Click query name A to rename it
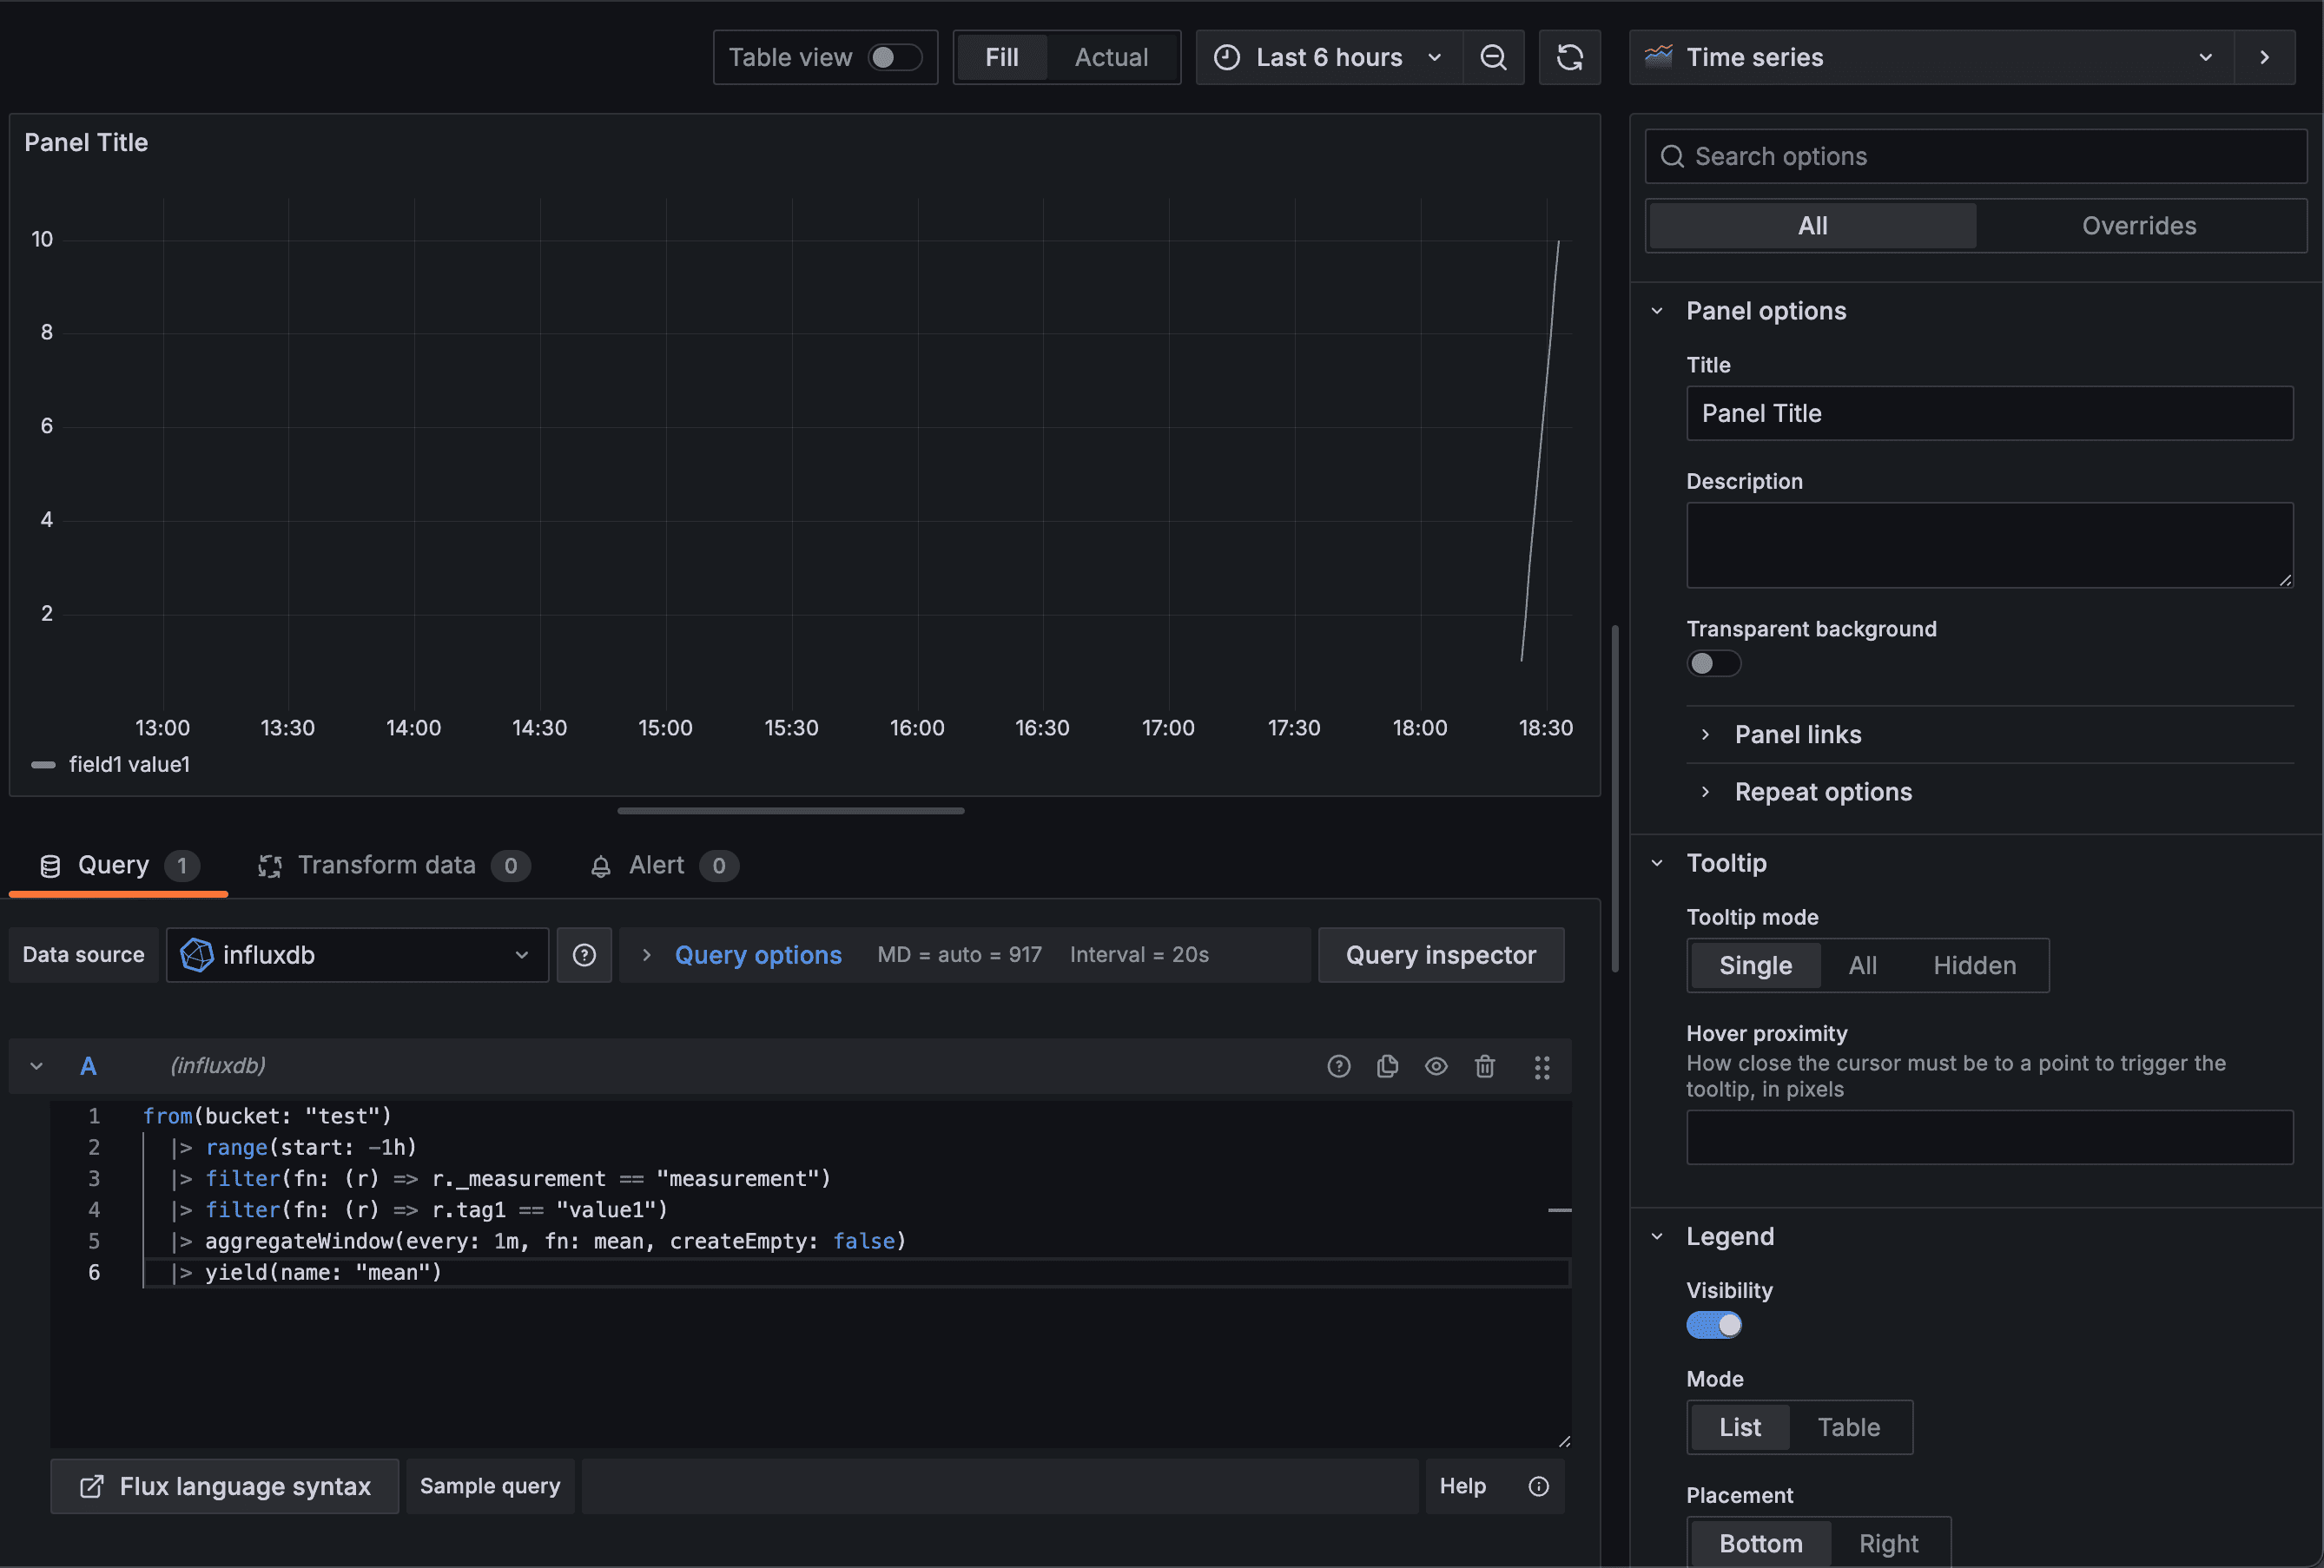The image size is (2324, 1568). tap(88, 1066)
